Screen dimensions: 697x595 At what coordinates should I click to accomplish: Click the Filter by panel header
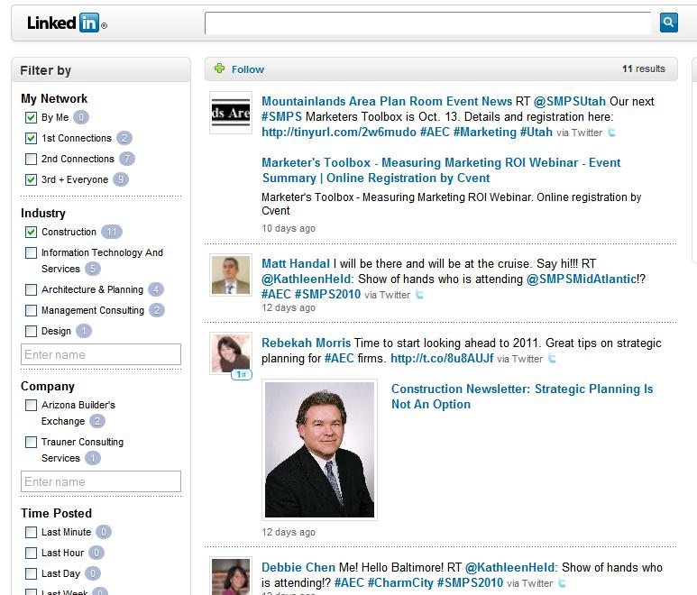[x=101, y=69]
